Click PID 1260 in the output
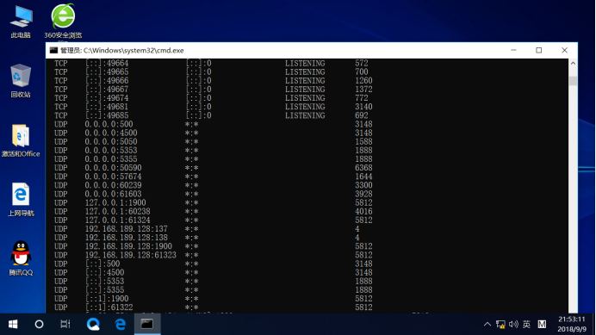This screenshot has height=335, width=596. [363, 81]
